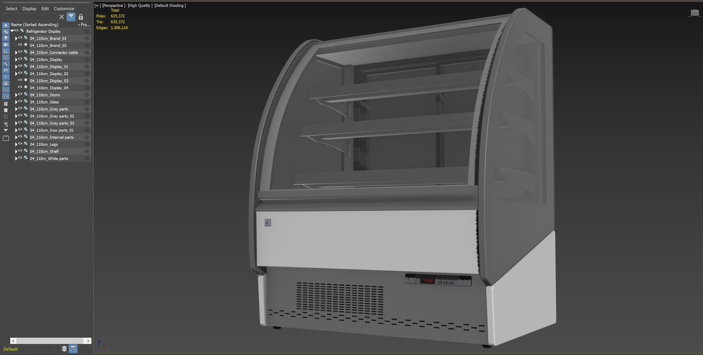Viewport: 703px width, 355px height.
Task: Click the ViewCube home icon in the viewport
Action: coord(695,13)
